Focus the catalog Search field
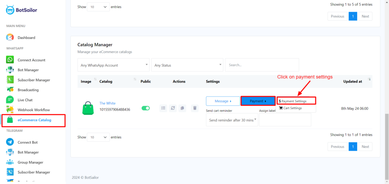The width and height of the screenshot is (389, 184). click(262, 65)
